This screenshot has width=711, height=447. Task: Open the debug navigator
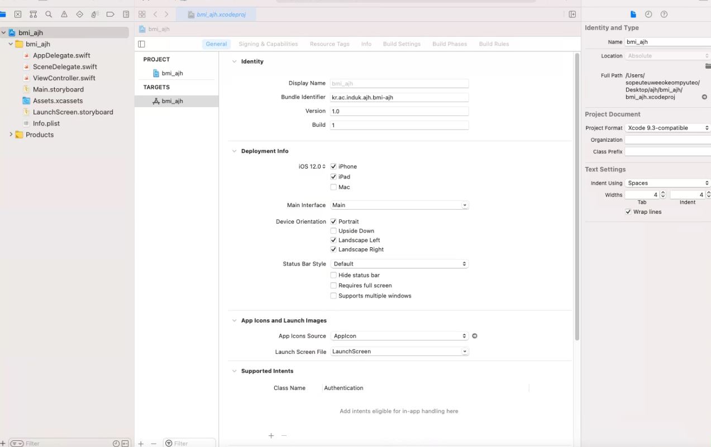tap(95, 14)
